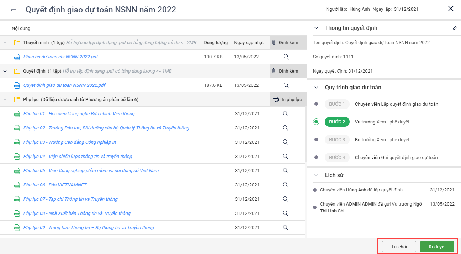Select BƯỚC 1 in the process timeline
This screenshot has width=461, height=254.
tap(337, 104)
